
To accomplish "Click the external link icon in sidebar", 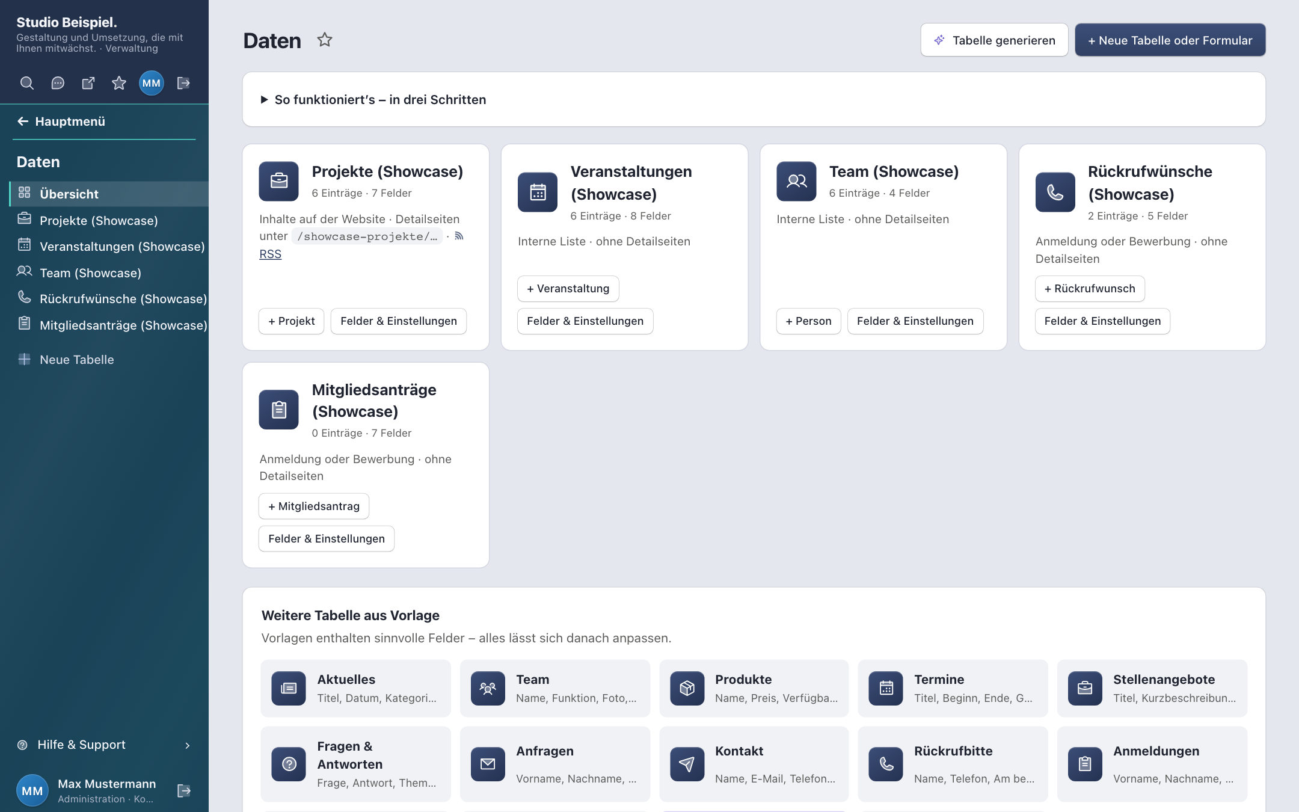I will (88, 83).
